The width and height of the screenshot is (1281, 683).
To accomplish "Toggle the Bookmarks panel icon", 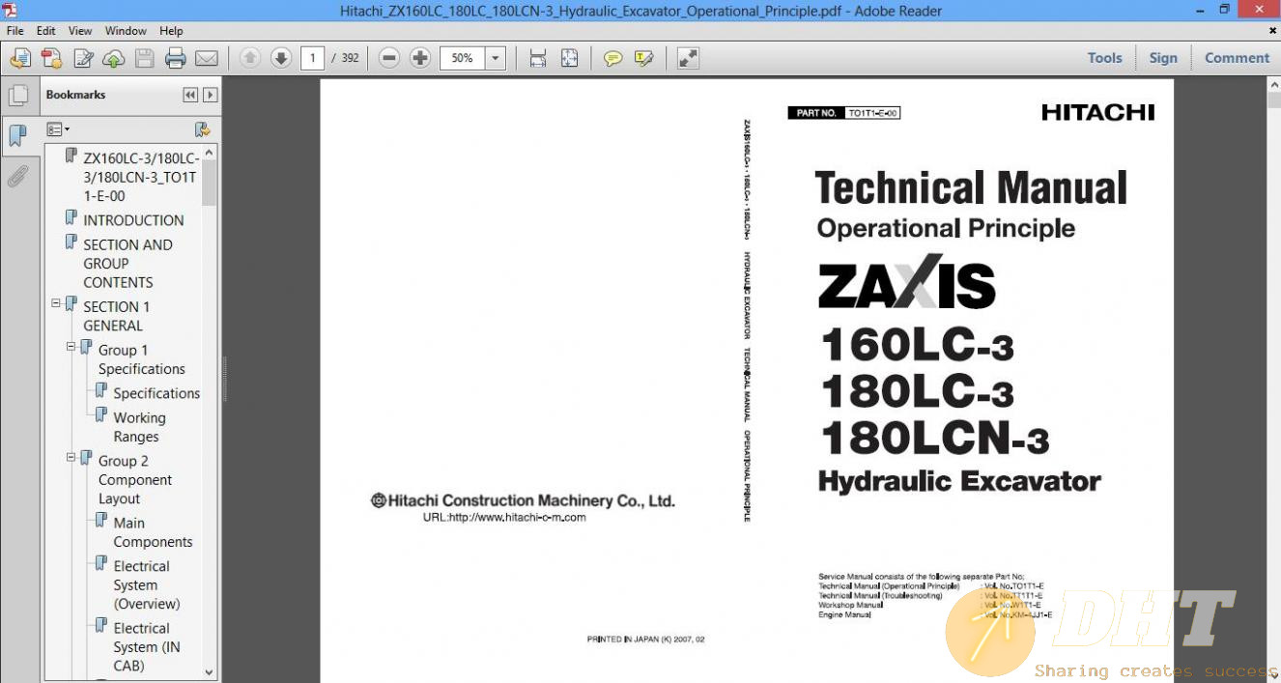I will (17, 135).
